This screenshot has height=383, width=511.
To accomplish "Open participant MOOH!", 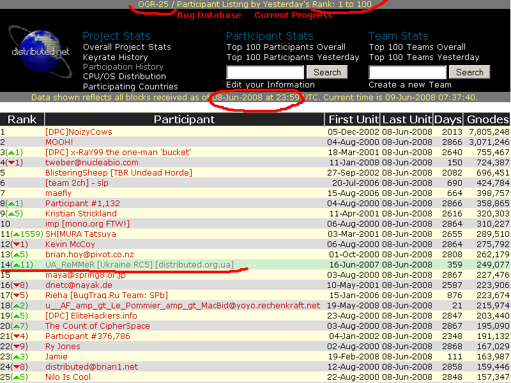I will pos(59,142).
